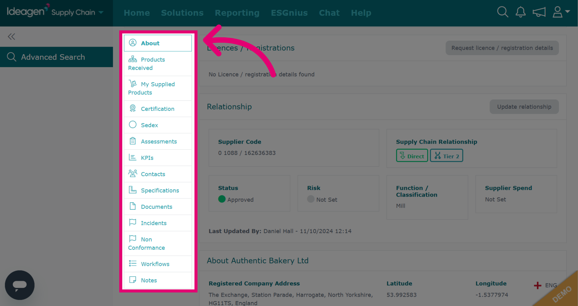Open the user account menu
This screenshot has height=306, width=578.
click(x=561, y=12)
